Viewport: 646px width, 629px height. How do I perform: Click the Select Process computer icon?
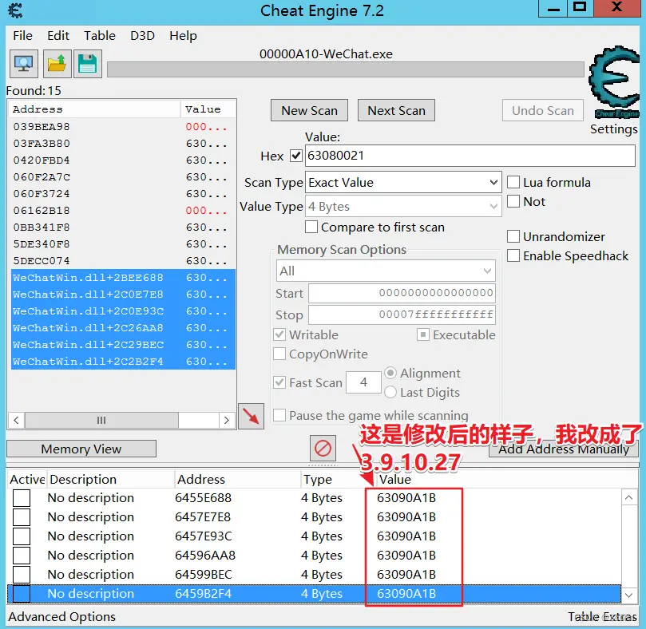24,62
